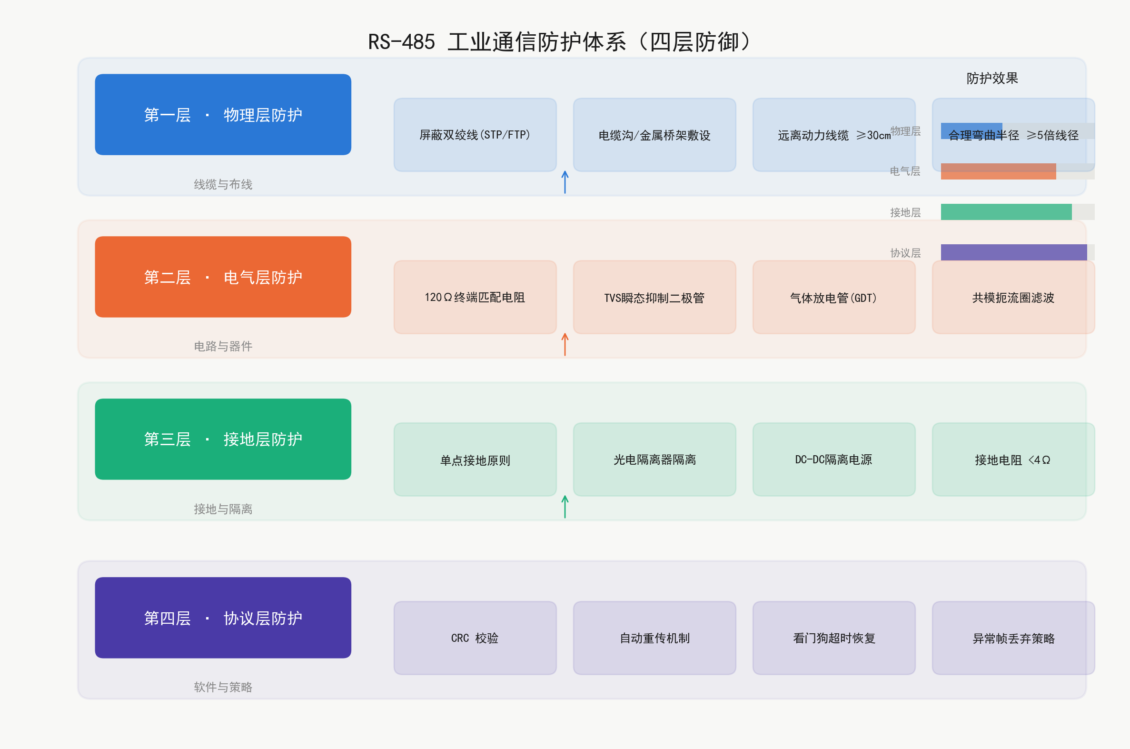Click the 第一层 · 物理层防护 blue block

[x=223, y=115]
